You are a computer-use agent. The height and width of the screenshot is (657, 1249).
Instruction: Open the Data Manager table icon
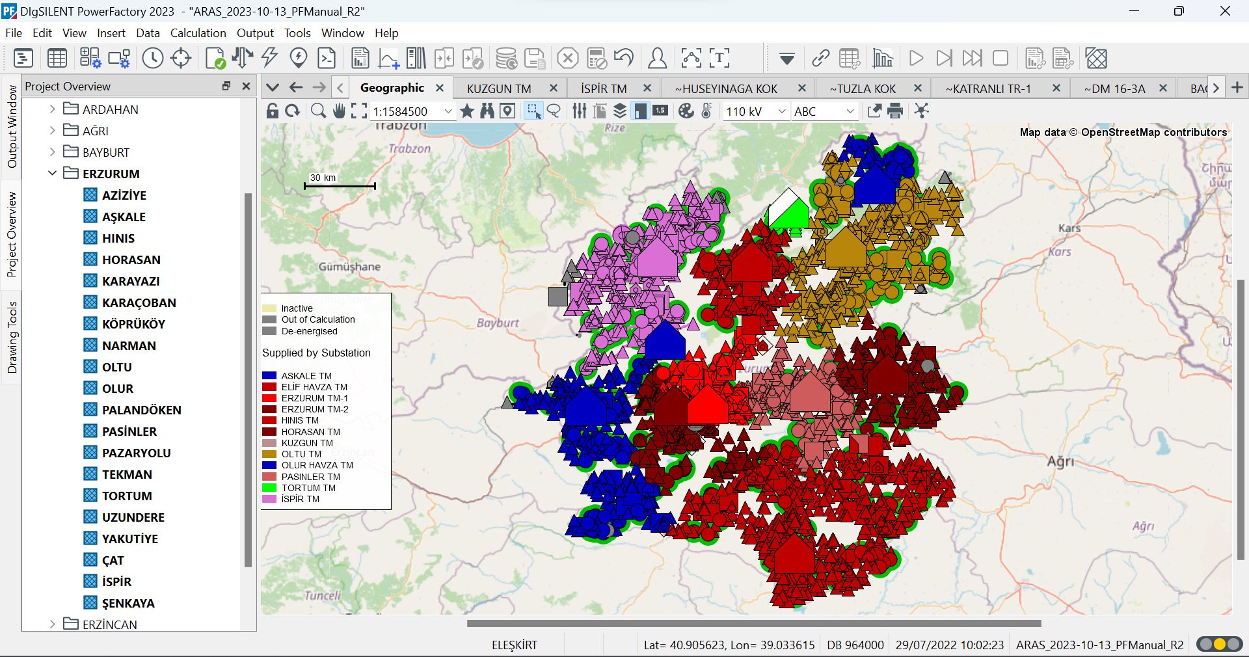[x=57, y=59]
